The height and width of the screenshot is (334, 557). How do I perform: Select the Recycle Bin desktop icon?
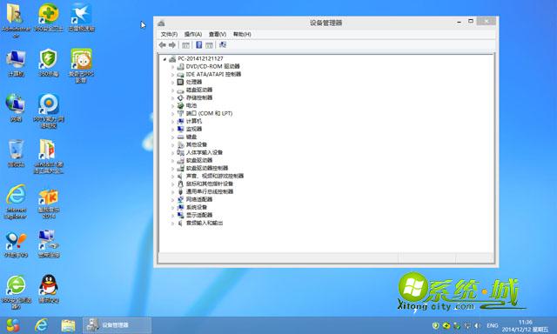pyautogui.click(x=16, y=150)
